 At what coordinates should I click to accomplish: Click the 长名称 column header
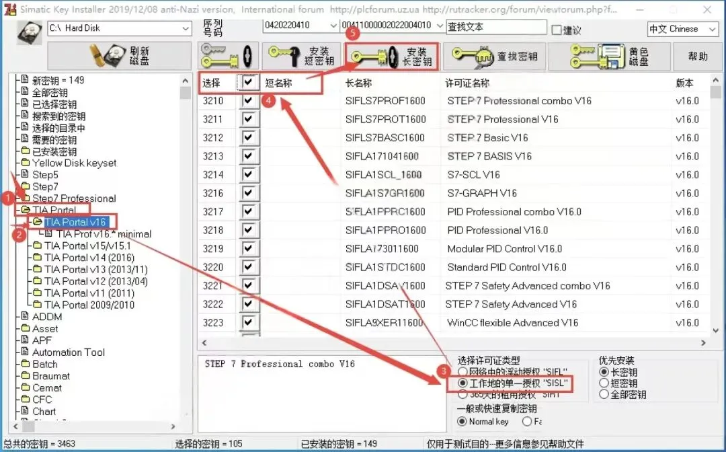(x=359, y=83)
